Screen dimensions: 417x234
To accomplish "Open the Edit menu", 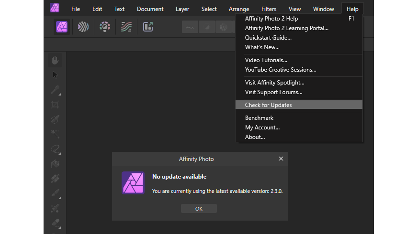I will [97, 9].
